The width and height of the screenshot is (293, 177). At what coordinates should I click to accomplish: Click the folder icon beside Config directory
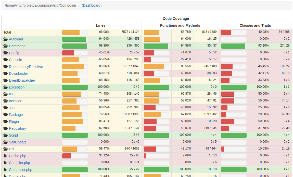click(6, 53)
